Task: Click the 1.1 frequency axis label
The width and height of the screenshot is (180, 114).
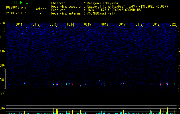Action: [x=3, y=37]
